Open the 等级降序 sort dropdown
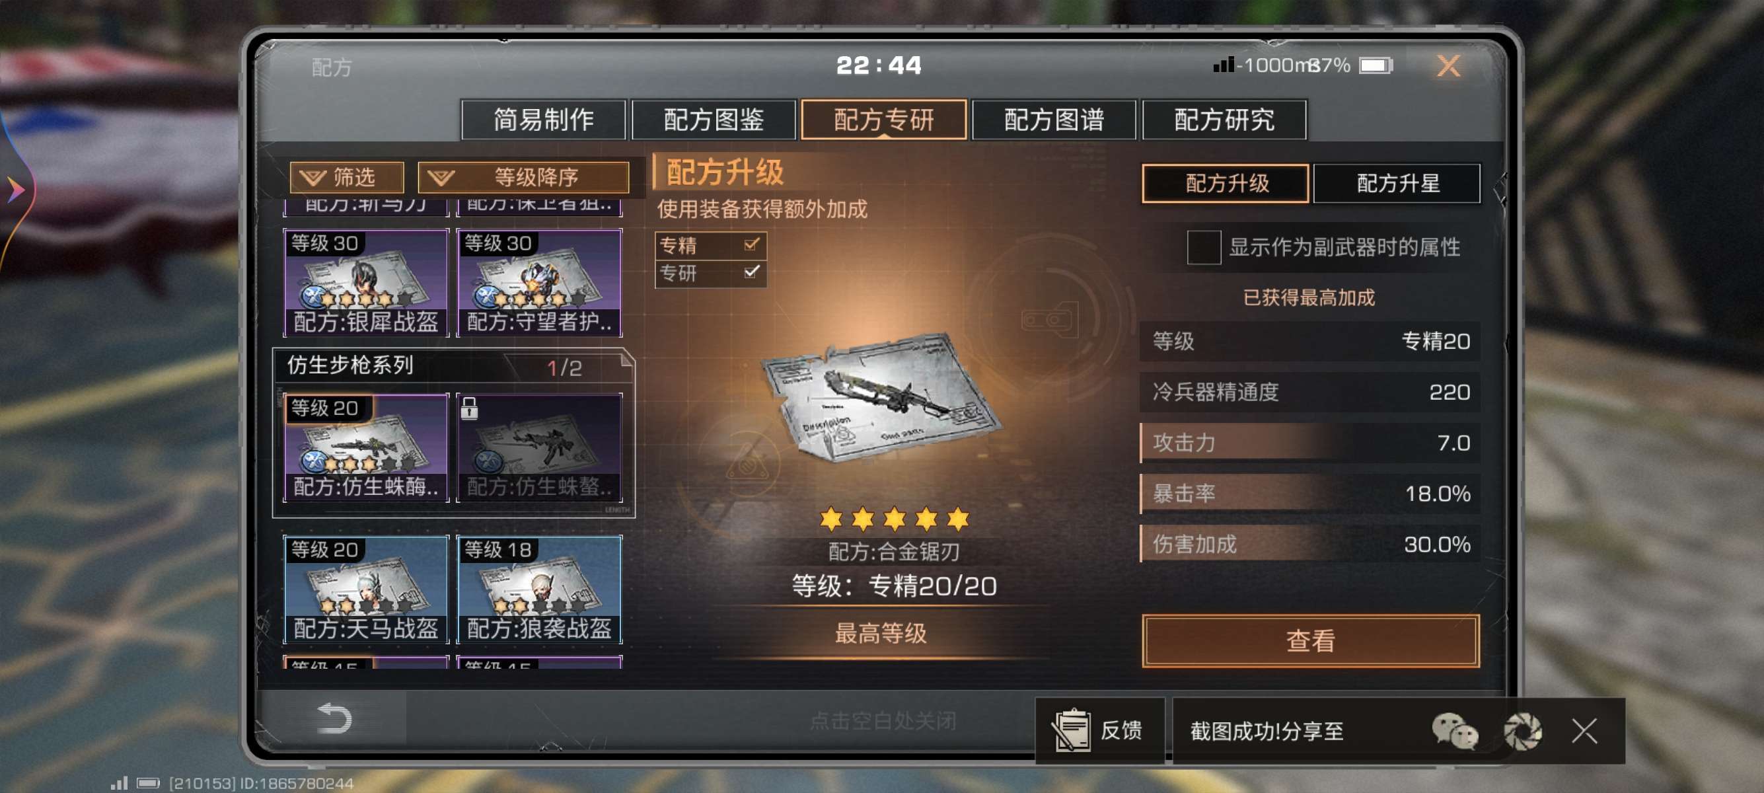The height and width of the screenshot is (793, 1764). point(523,177)
